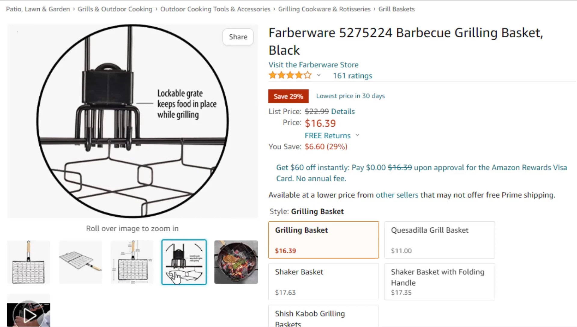
Task: Open the 161 ratings link
Action: pyautogui.click(x=353, y=76)
